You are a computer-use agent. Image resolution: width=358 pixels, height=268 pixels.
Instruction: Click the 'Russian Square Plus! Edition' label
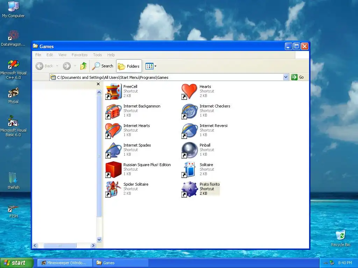point(147,165)
